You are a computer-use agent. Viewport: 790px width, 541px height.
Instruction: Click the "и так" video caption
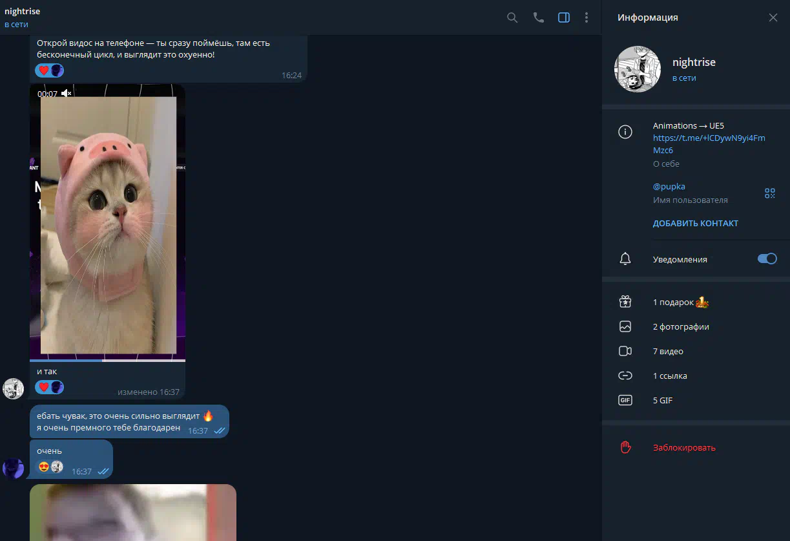click(x=47, y=372)
